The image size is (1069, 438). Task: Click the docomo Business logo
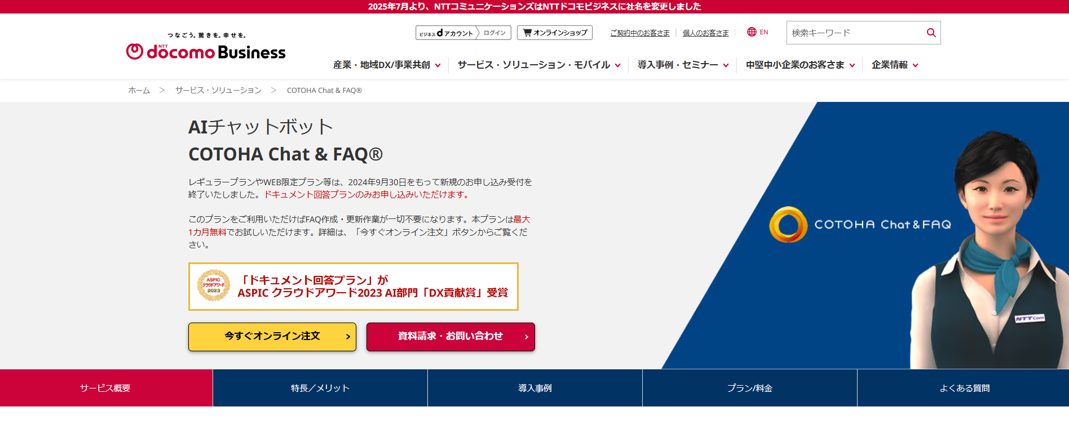(x=206, y=47)
